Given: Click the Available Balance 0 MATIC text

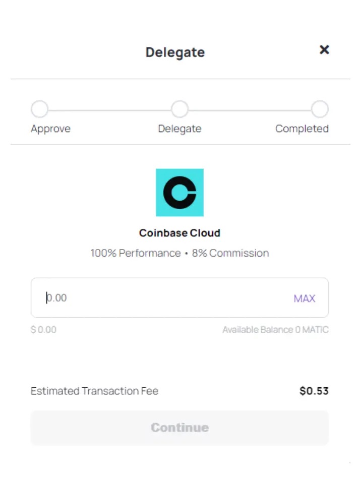Looking at the screenshot, I should [x=275, y=330].
